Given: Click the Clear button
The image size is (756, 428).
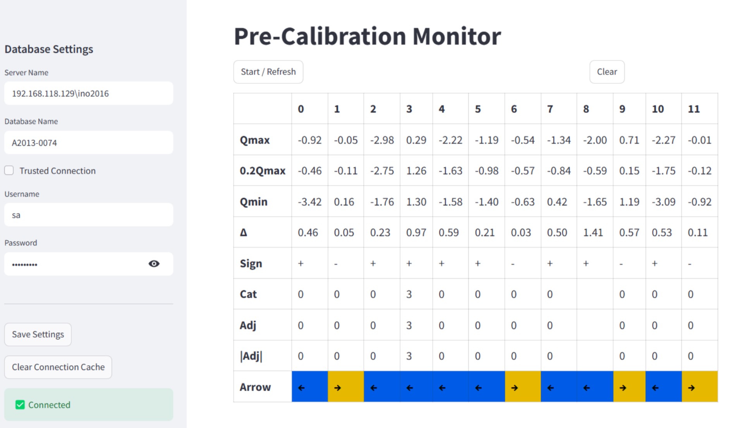Looking at the screenshot, I should click(607, 72).
